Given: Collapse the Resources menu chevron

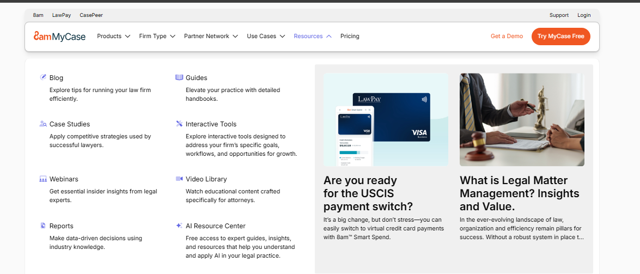Looking at the screenshot, I should click(329, 36).
